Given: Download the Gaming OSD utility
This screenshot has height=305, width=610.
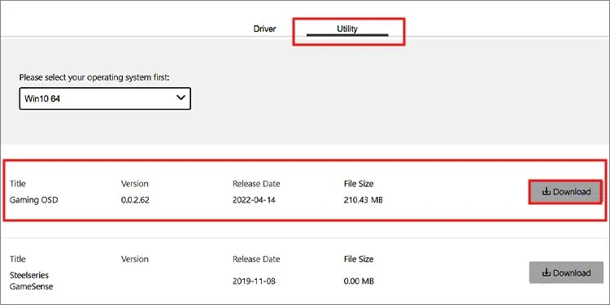Looking at the screenshot, I should (566, 191).
